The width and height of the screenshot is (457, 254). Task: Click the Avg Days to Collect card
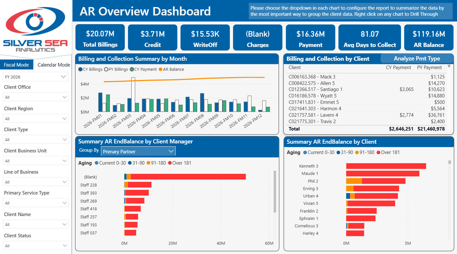[x=370, y=37]
